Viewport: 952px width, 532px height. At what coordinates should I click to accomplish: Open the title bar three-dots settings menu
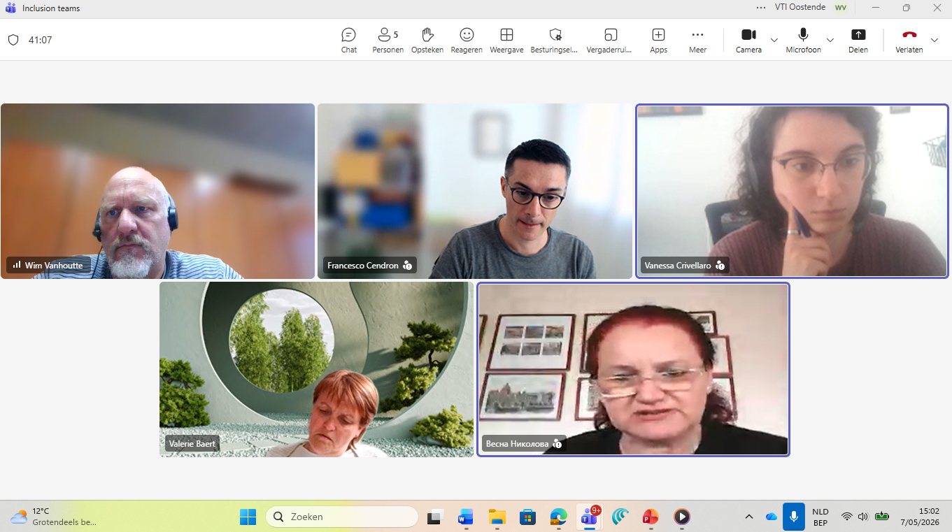(x=761, y=8)
